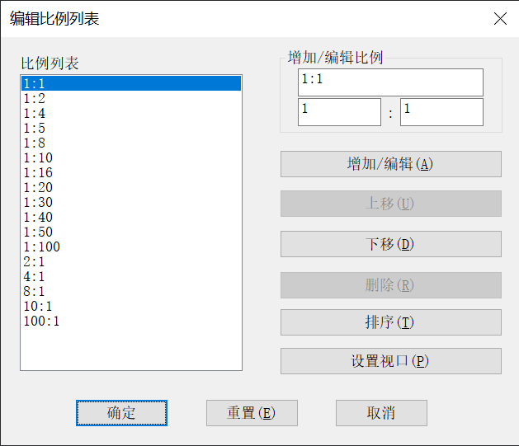519x446 pixels.
Task: Select the 1:5 scale entry
Action: click(35, 128)
